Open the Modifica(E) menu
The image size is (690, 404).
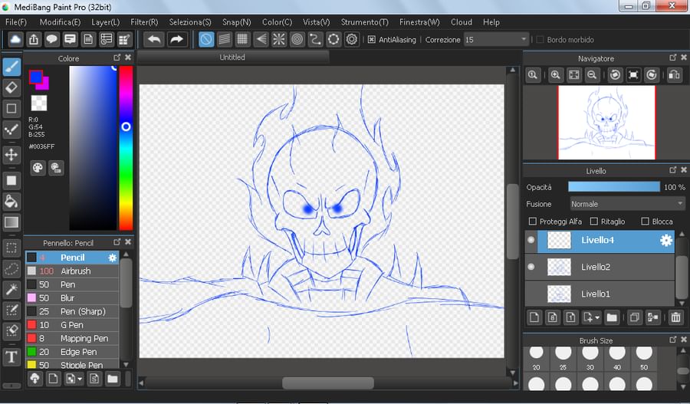pyautogui.click(x=60, y=22)
